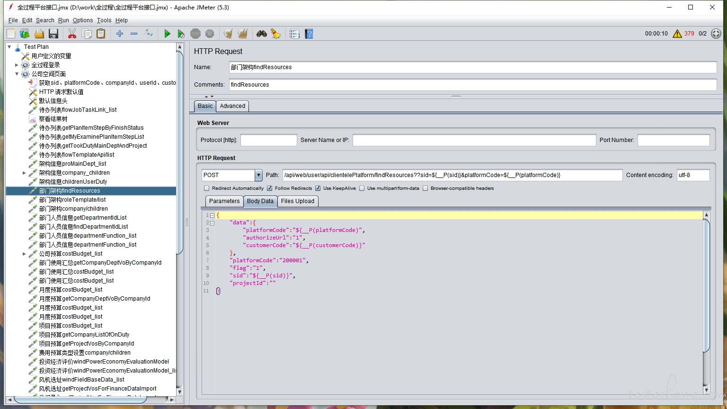Reset search with brush icon
Viewport: 727px width, 409px height.
[x=275, y=34]
